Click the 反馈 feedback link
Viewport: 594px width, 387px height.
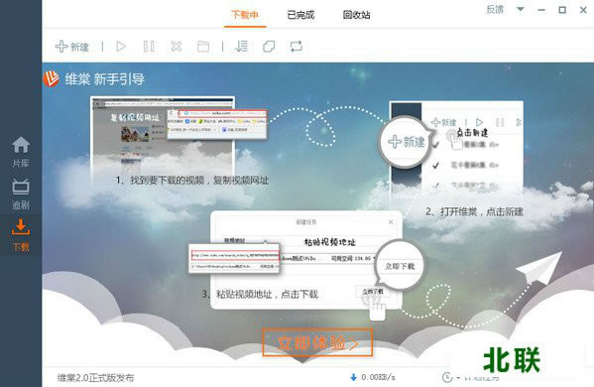495,10
